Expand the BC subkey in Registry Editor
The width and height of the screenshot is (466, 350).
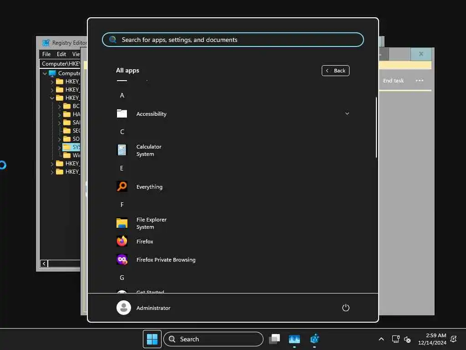(59, 106)
